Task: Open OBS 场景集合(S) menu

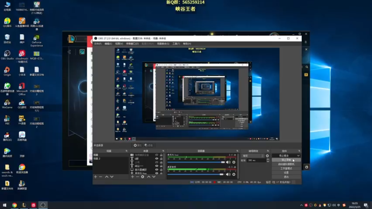Action: click(x=163, y=44)
